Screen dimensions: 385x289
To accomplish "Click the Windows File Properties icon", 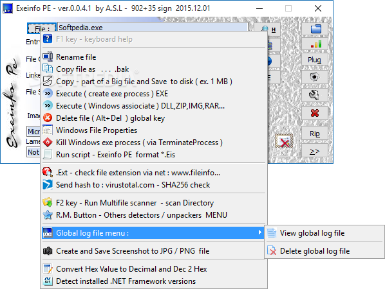I will 48,130.
